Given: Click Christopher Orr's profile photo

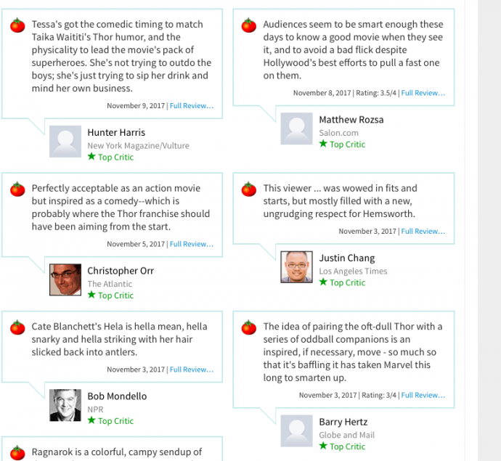Looking at the screenshot, I should tap(65, 280).
